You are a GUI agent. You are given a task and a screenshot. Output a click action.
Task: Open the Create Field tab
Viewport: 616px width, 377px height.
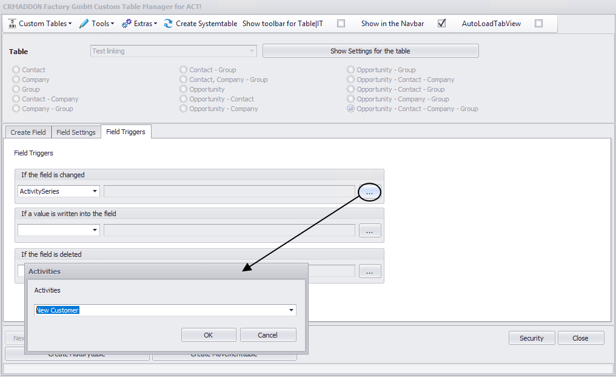(x=27, y=131)
